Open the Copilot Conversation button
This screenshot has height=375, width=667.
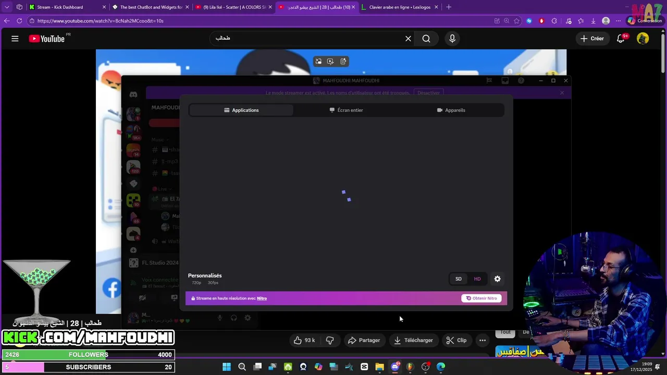(x=645, y=21)
